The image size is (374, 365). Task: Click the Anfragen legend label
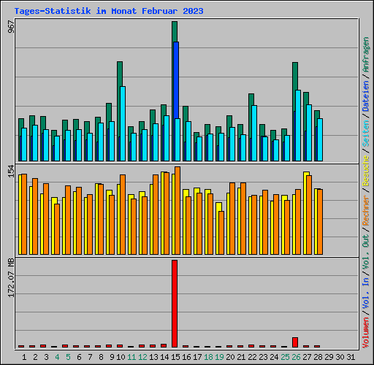(366, 55)
